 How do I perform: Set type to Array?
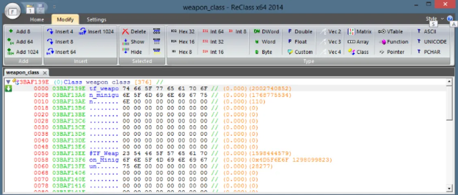[358, 42]
